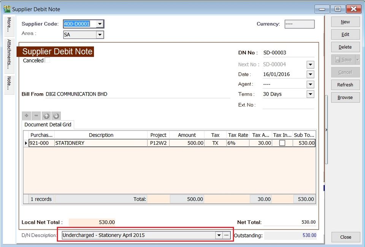Screen dimensions: 365x247
Task: Click the remove row minus icon
Action: pyautogui.click(x=36, y=116)
